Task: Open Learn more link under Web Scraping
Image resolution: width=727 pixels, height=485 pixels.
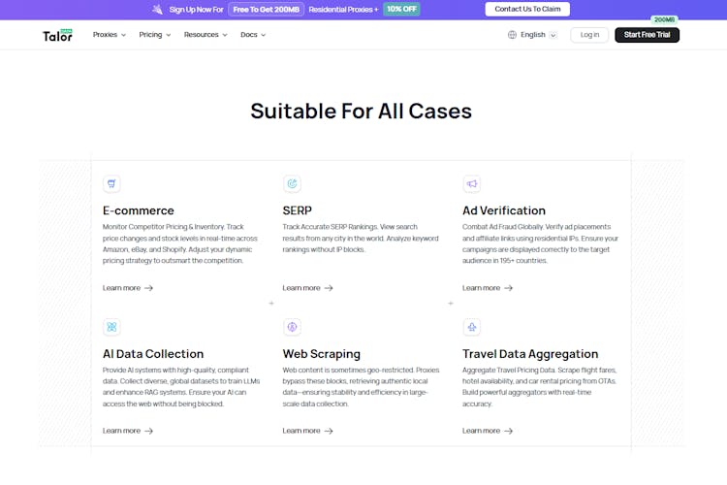Action: [307, 431]
